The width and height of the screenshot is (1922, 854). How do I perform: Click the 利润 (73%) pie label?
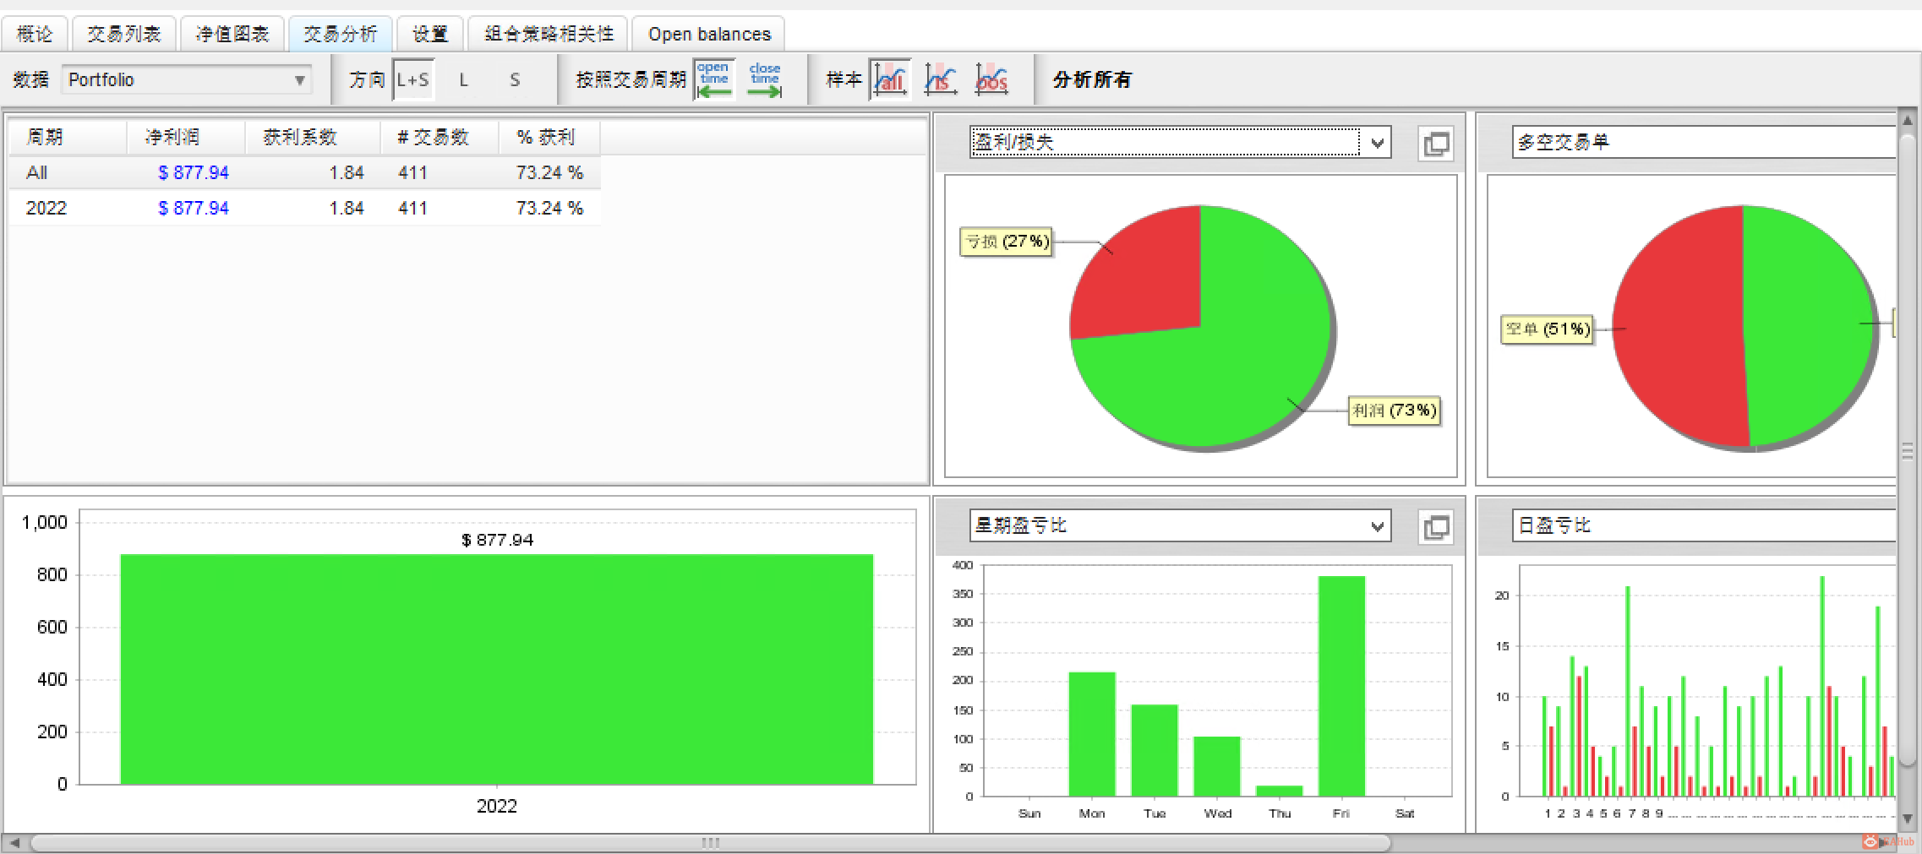point(1394,411)
